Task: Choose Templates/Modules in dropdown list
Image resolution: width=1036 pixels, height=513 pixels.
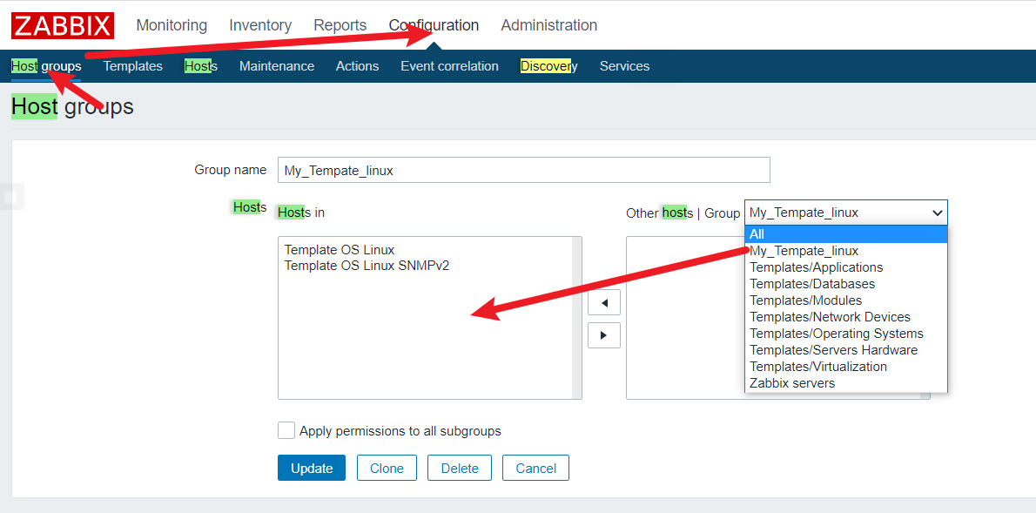Action: point(845,300)
